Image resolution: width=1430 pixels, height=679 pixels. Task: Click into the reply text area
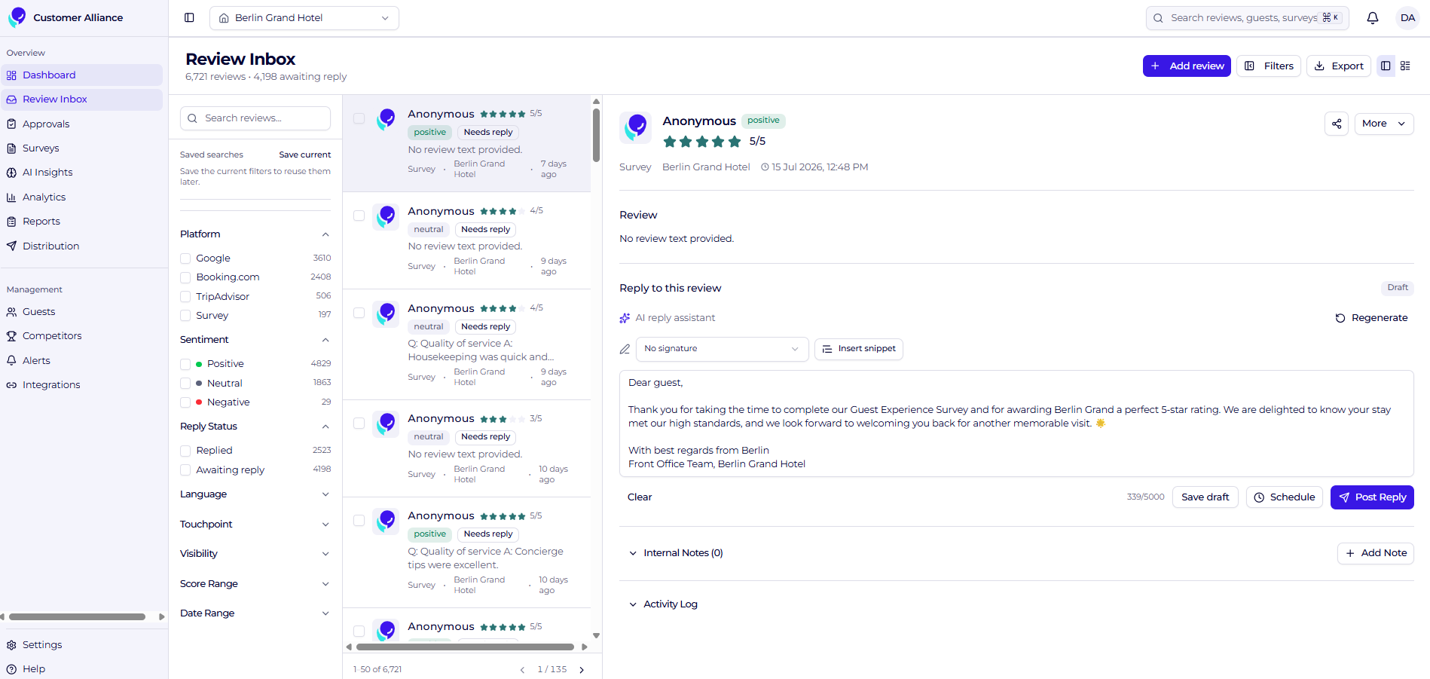pyautogui.click(x=1016, y=424)
